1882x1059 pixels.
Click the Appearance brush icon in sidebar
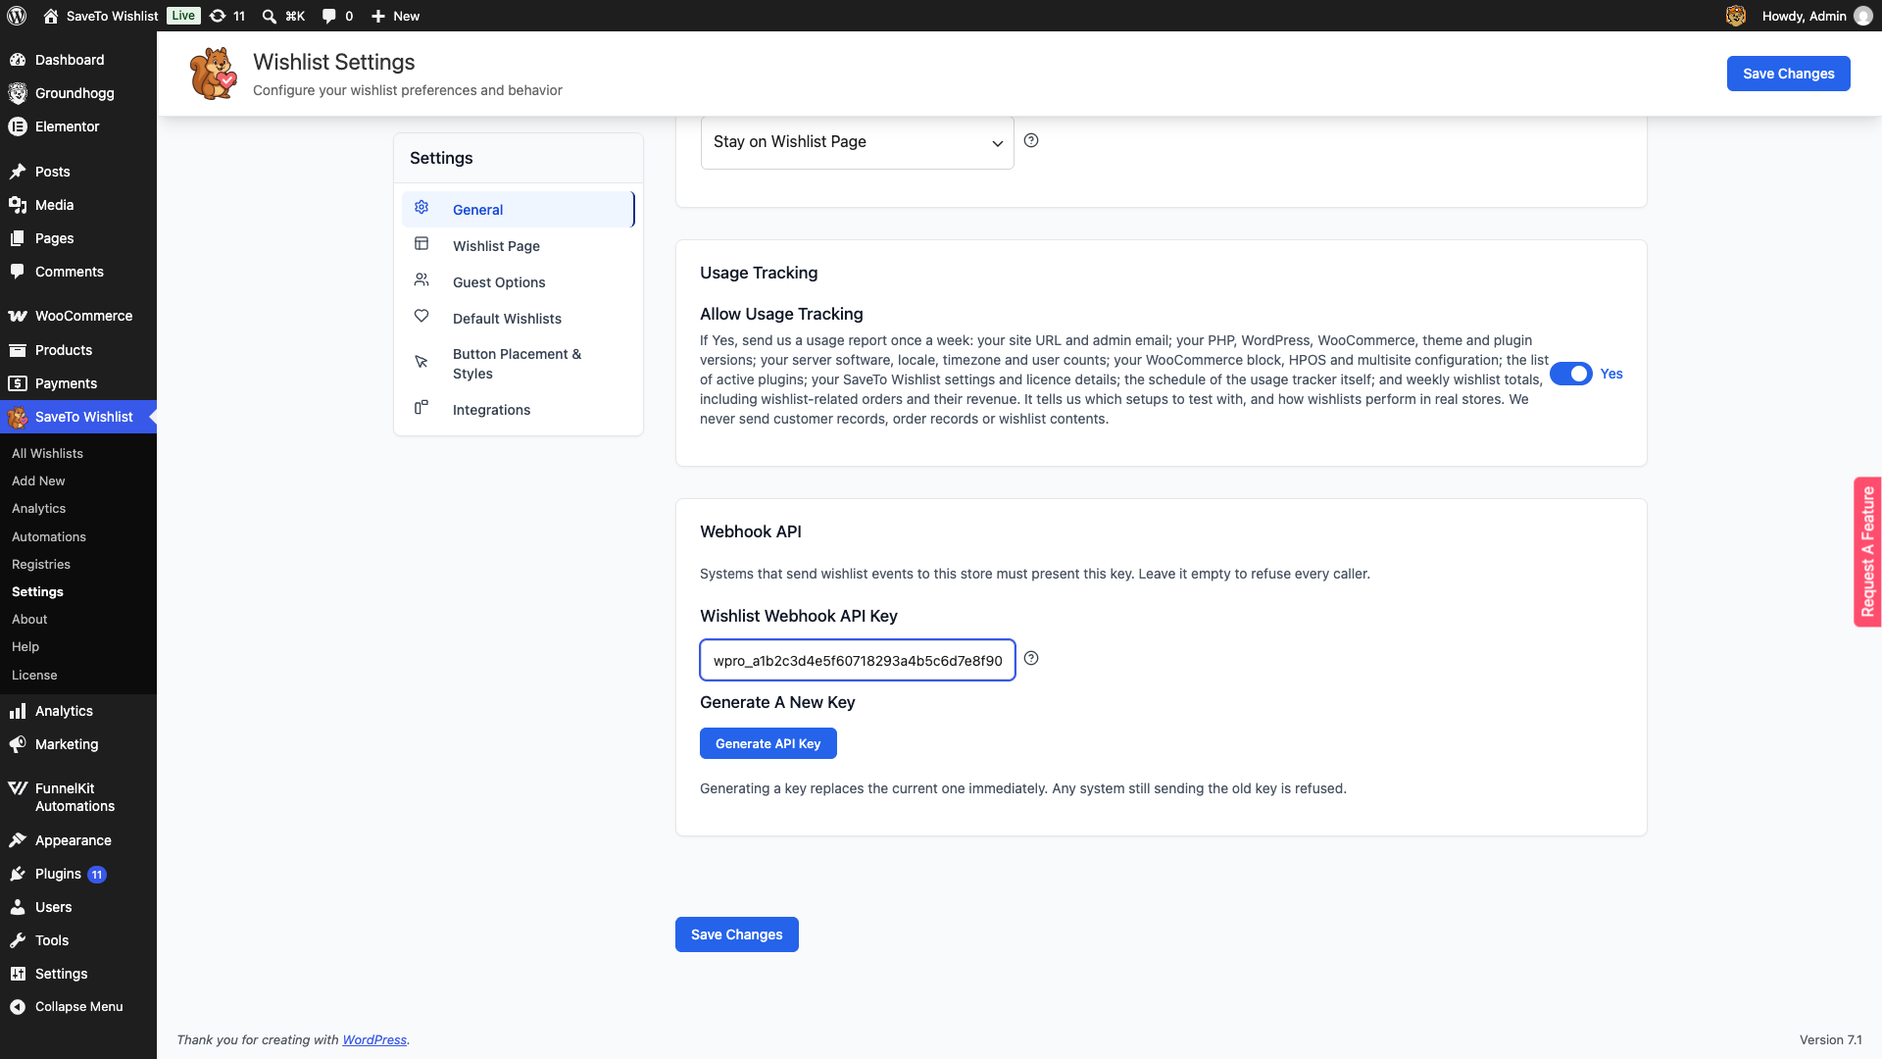[x=18, y=840]
